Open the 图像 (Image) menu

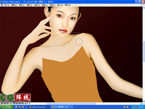pyautogui.click(x=22, y=5)
